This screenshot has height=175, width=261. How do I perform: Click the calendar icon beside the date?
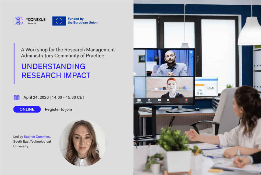pyautogui.click(x=17, y=97)
